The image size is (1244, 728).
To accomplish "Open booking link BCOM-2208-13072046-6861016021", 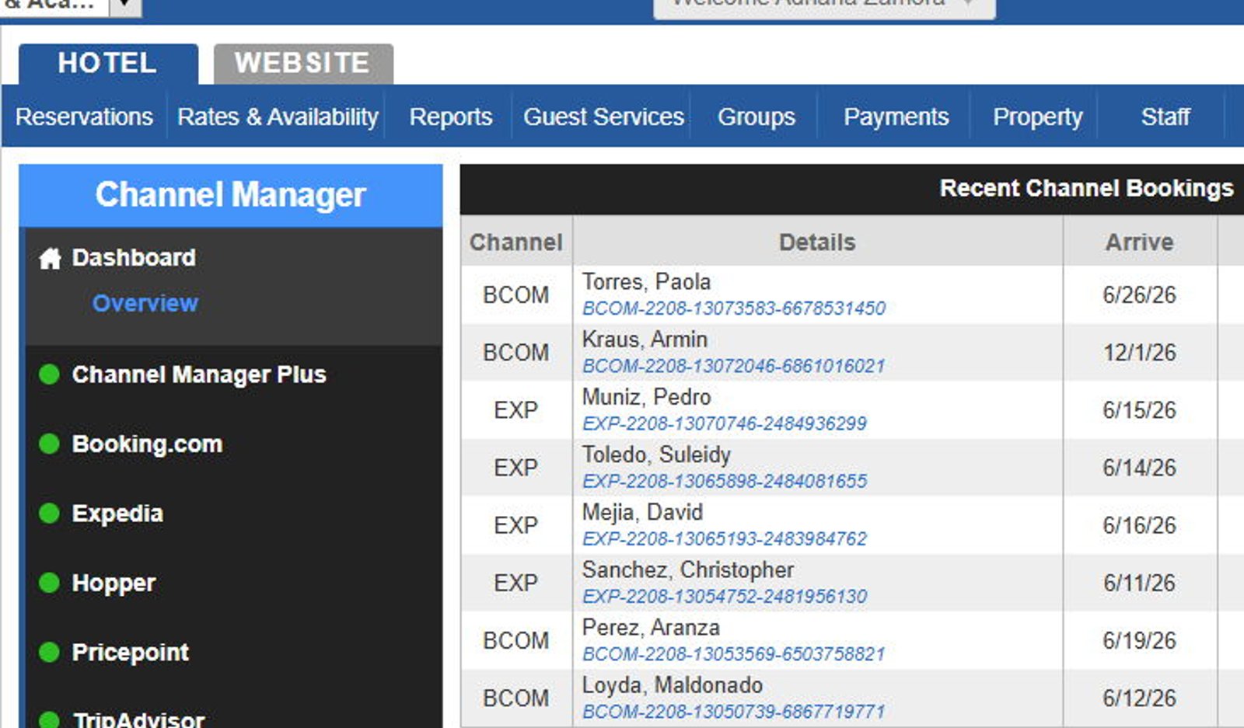I will (734, 366).
